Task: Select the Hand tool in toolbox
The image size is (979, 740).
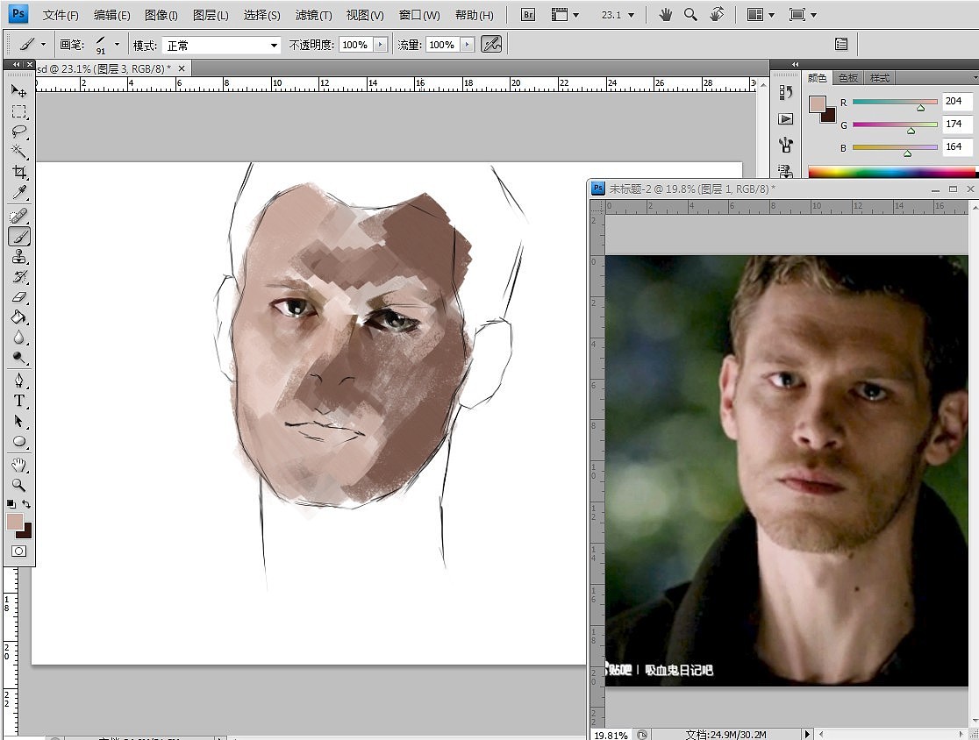Action: click(x=18, y=465)
